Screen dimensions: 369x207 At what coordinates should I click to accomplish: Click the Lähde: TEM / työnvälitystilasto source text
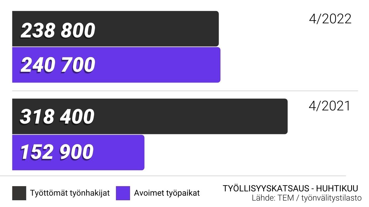(307, 198)
